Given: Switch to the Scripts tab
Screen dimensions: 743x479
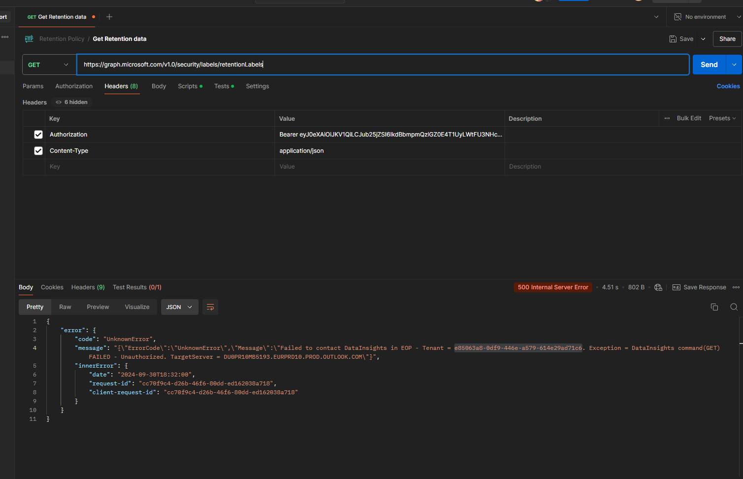Looking at the screenshot, I should (x=187, y=86).
